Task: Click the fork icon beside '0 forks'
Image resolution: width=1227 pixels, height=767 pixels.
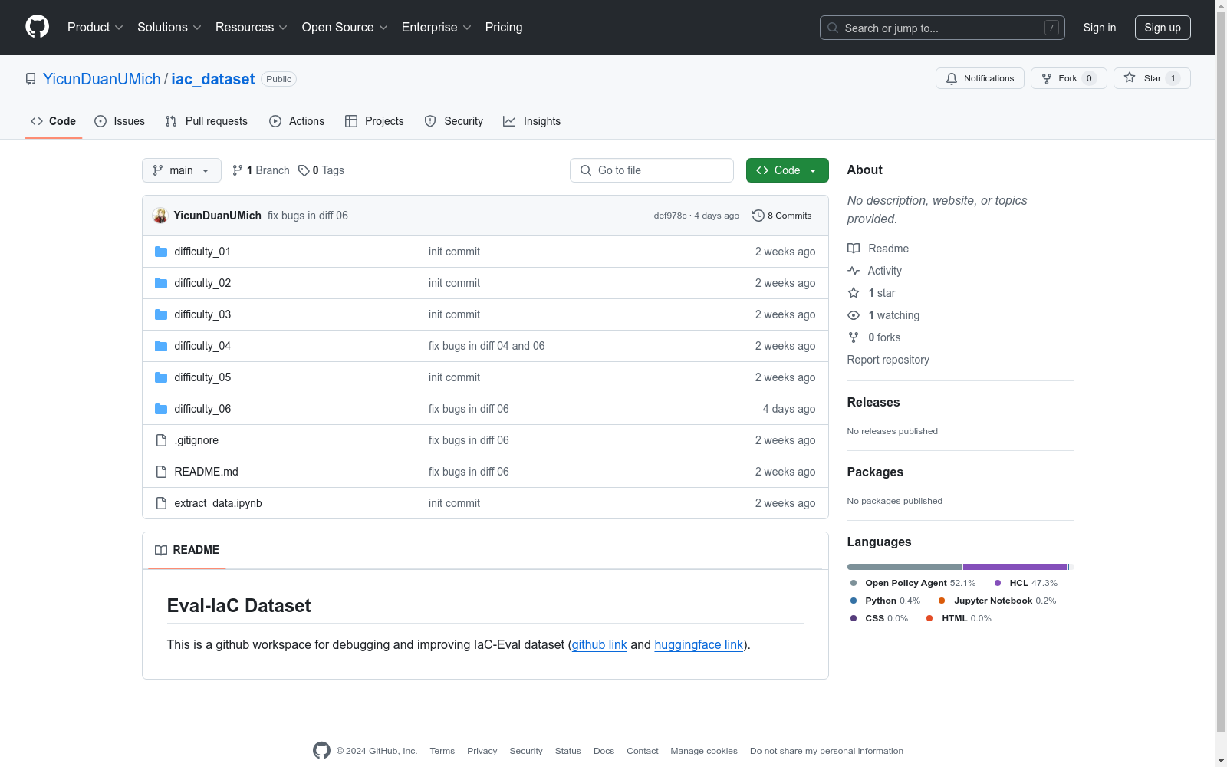Action: coord(854,337)
